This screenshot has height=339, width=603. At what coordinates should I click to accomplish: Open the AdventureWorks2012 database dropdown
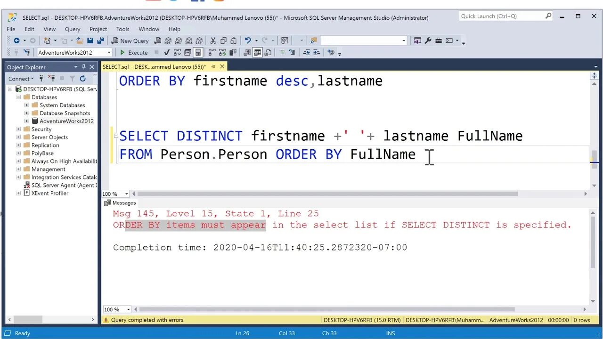(109, 52)
